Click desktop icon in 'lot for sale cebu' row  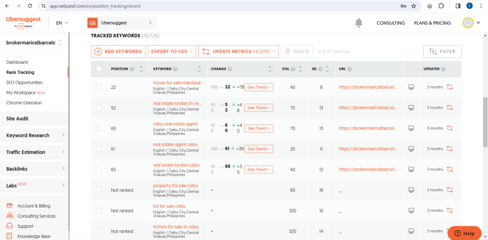[x=411, y=210]
